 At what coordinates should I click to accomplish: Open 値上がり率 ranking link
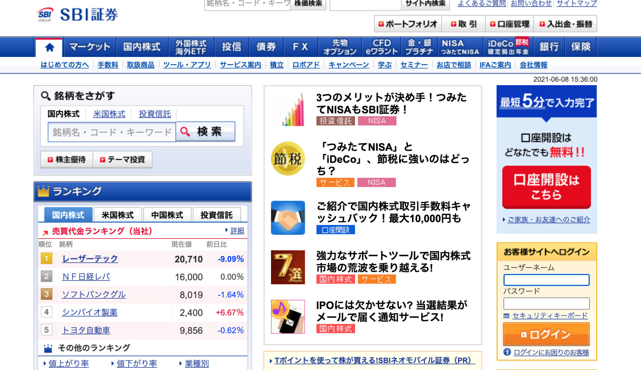click(69, 363)
